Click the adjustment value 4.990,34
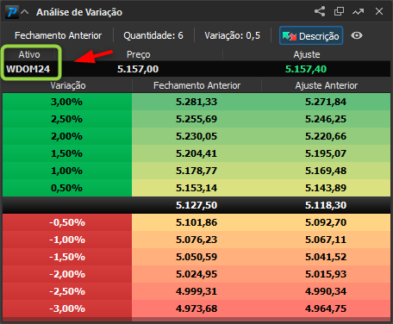This screenshot has width=393, height=324. 326,291
